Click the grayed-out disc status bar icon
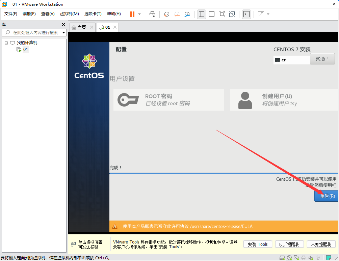The width and height of the screenshot is (339, 261). tap(318, 258)
